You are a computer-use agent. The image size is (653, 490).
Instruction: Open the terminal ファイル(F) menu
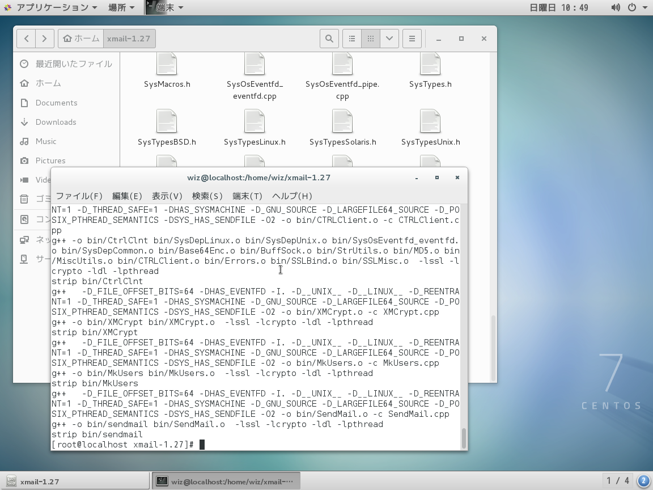[79, 196]
